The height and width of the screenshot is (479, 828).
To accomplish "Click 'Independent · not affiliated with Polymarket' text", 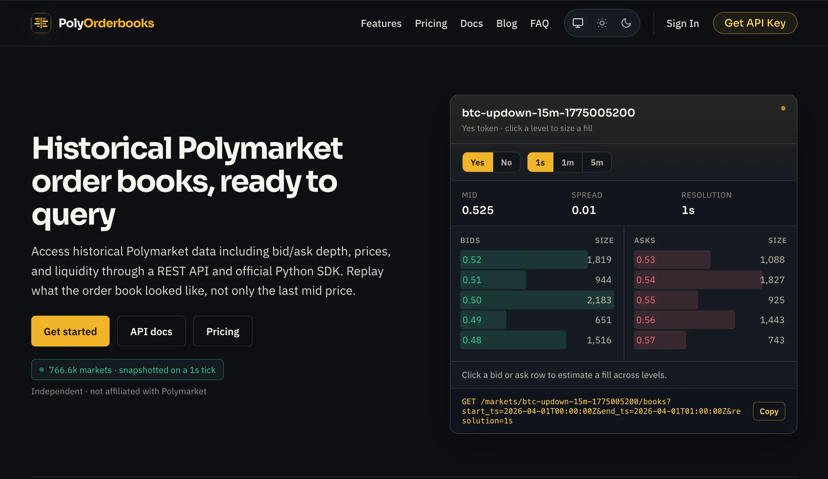I will click(119, 391).
